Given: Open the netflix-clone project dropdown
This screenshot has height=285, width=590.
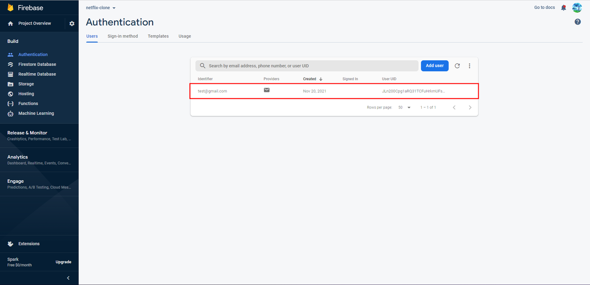Looking at the screenshot, I should pos(101,8).
